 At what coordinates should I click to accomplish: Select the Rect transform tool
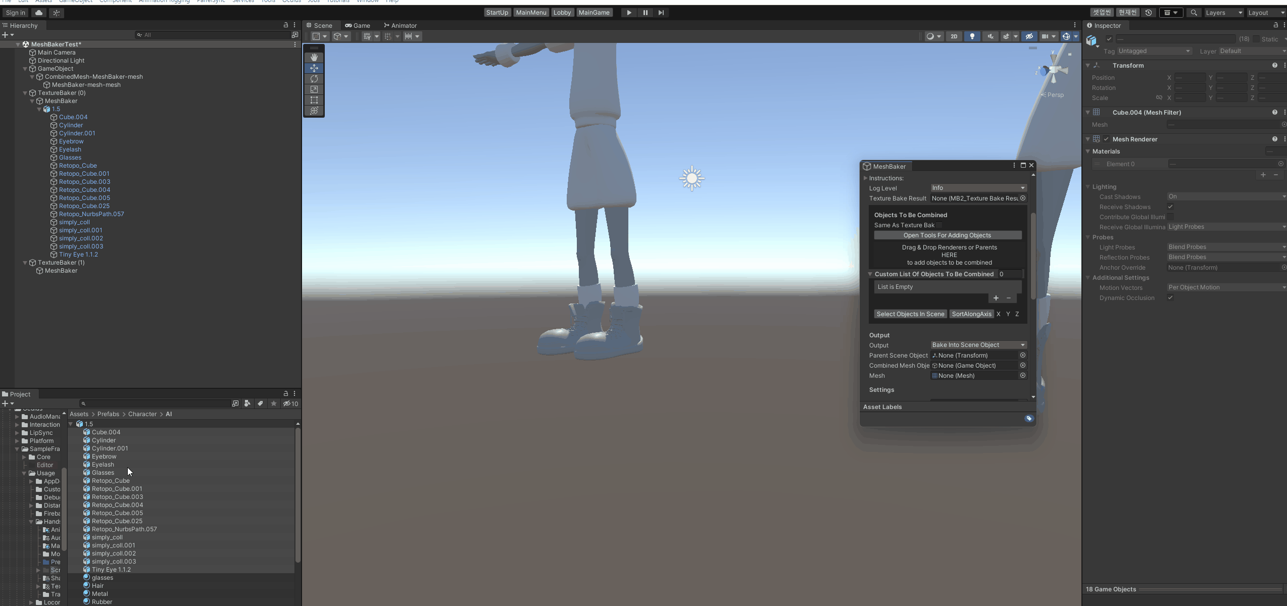314,100
